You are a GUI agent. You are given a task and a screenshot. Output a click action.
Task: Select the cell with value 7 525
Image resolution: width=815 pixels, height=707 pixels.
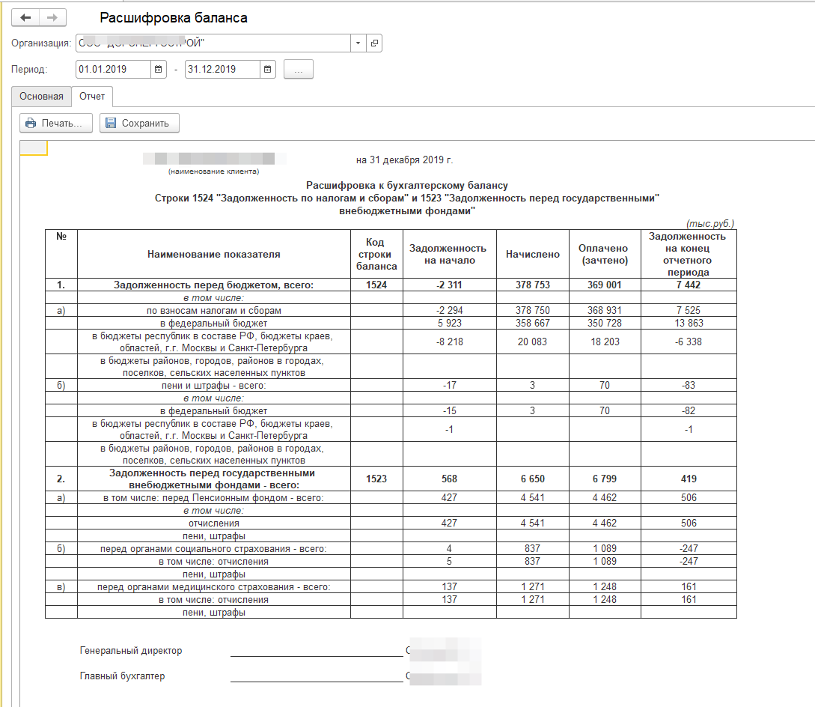tap(689, 311)
